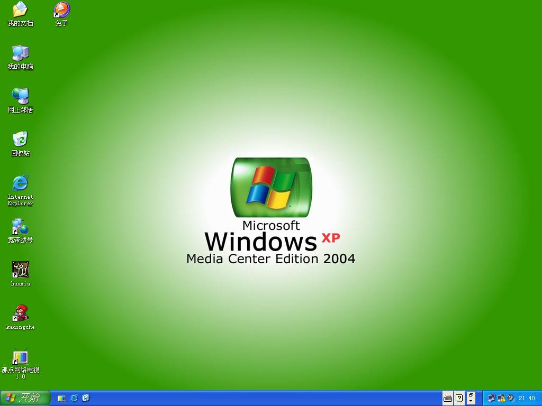
Task: Select the 网上邻居 network icon
Action: (x=21, y=100)
